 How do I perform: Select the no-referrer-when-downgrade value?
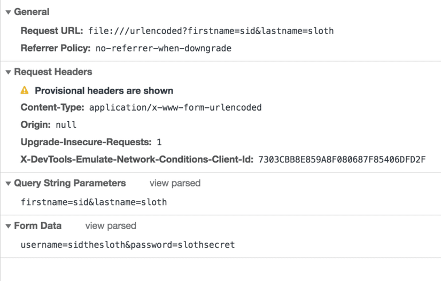tap(164, 48)
